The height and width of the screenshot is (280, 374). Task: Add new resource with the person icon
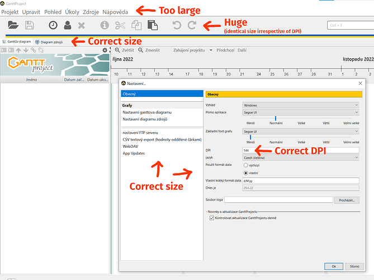click(x=68, y=25)
